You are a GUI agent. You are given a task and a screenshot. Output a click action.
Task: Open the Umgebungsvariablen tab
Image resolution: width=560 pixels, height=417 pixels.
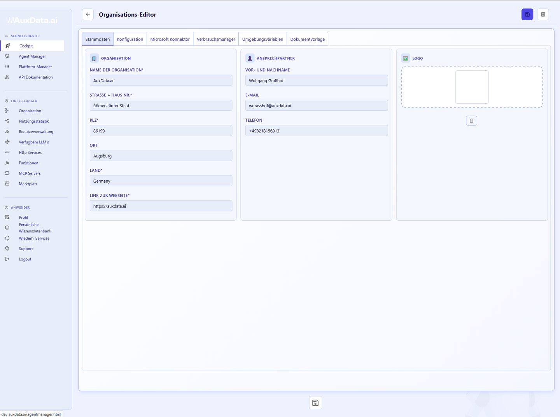(x=263, y=39)
